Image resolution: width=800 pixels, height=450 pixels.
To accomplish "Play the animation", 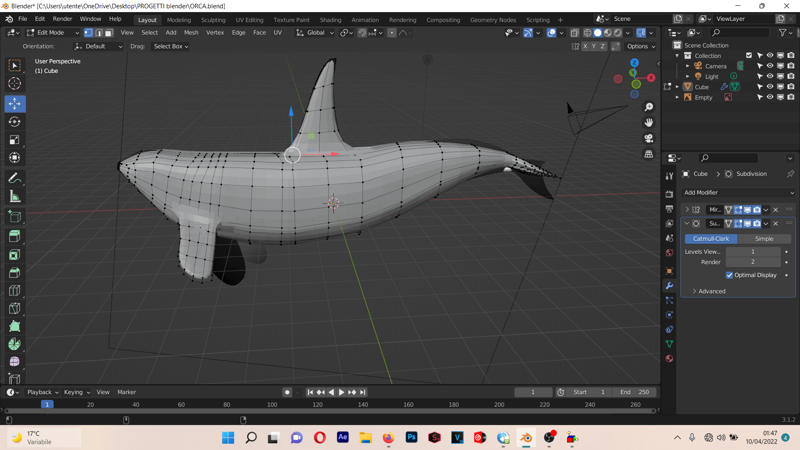I will 341,392.
